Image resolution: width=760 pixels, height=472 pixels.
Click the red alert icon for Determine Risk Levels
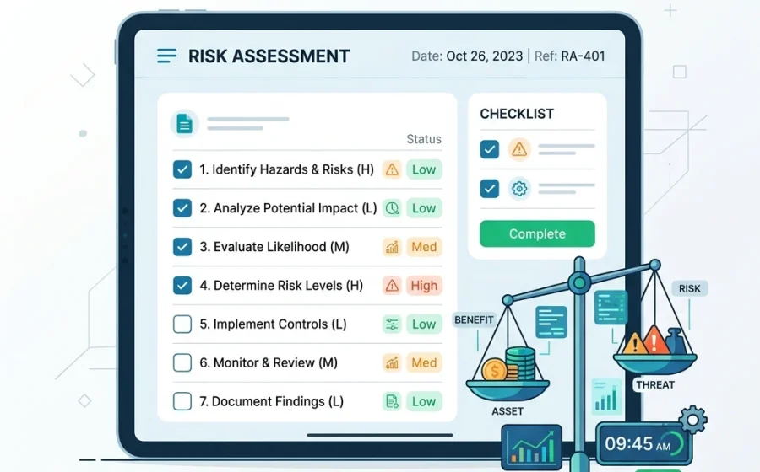coord(392,286)
